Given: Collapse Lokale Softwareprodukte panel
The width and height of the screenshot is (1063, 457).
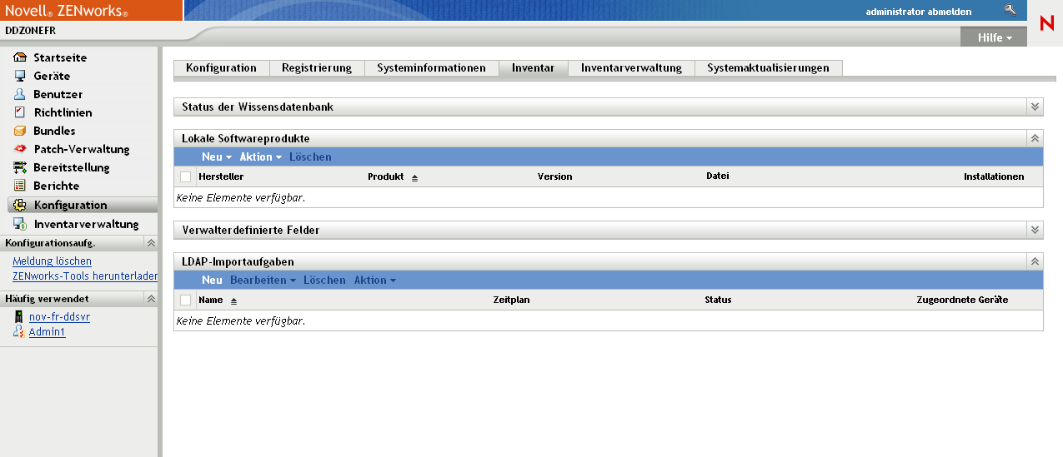Looking at the screenshot, I should point(1035,138).
